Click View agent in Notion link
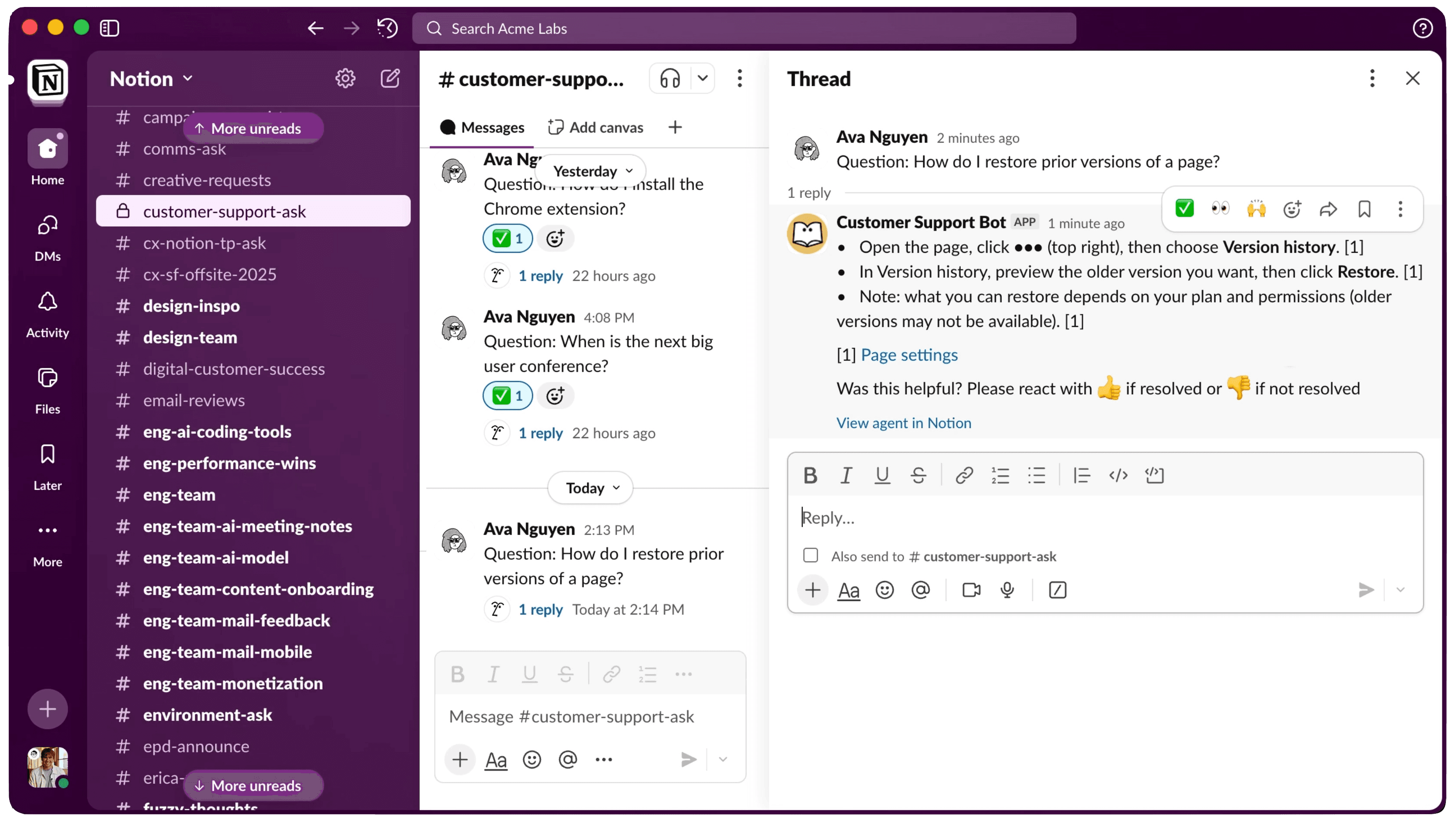Image resolution: width=1452 pixels, height=819 pixels. click(x=903, y=423)
